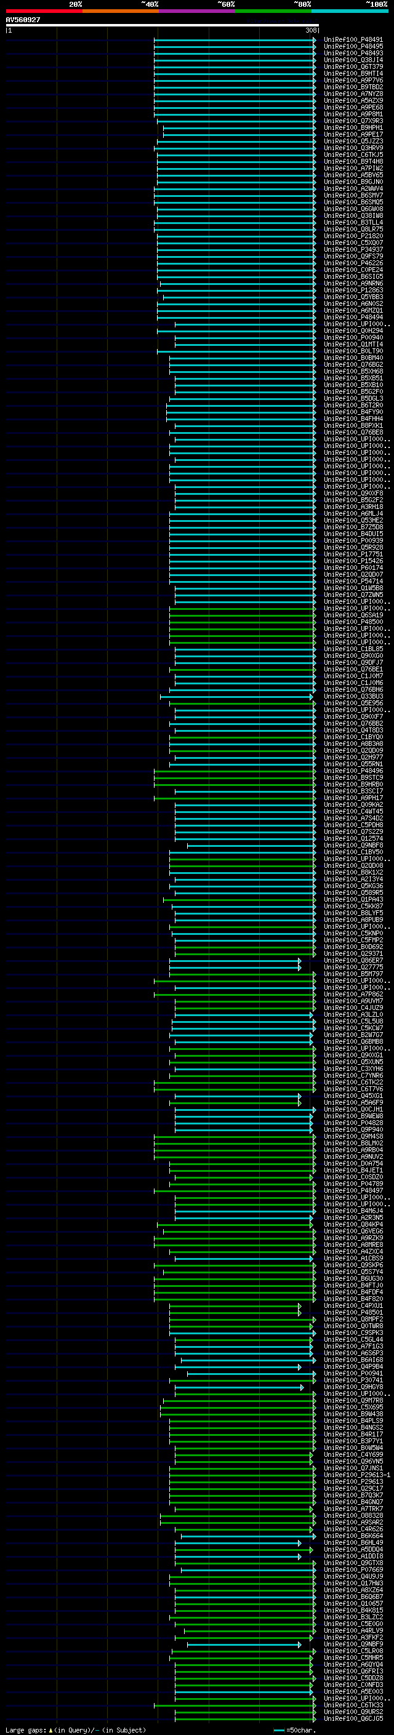Image resolution: width=394 pixels, height=1735 pixels.
Task: Open hit UniRef100_A9P7V6
Action: tap(353, 80)
